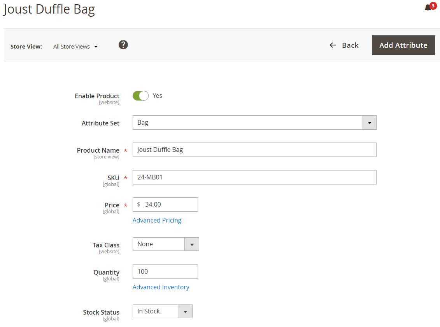Click the Product Name label
Screen dimensions: 440x327
pyautogui.click(x=98, y=150)
